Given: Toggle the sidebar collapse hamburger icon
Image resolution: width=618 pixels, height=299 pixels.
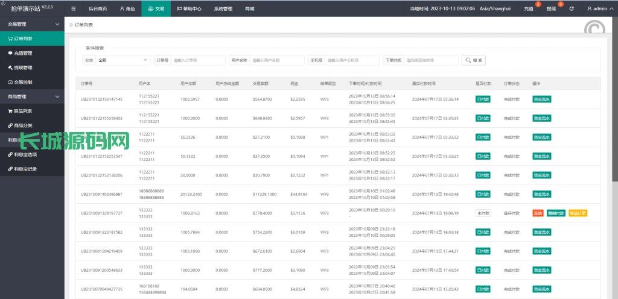Looking at the screenshot, I should [x=74, y=8].
